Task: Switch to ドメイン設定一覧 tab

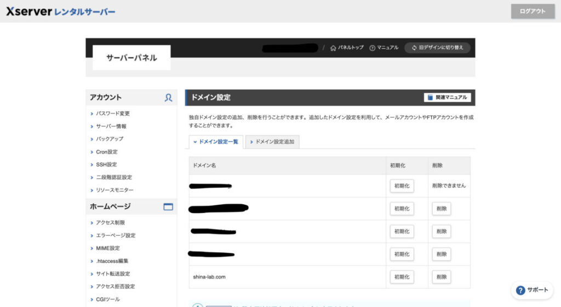Action: [216, 142]
